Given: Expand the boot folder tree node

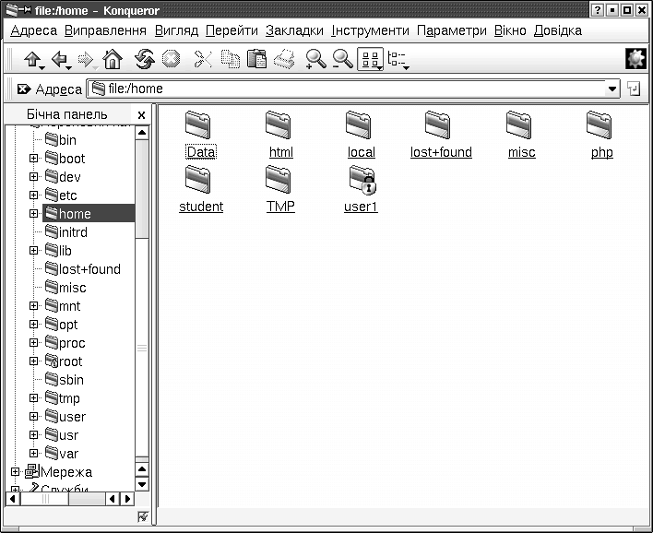Looking at the screenshot, I should click(x=34, y=159).
